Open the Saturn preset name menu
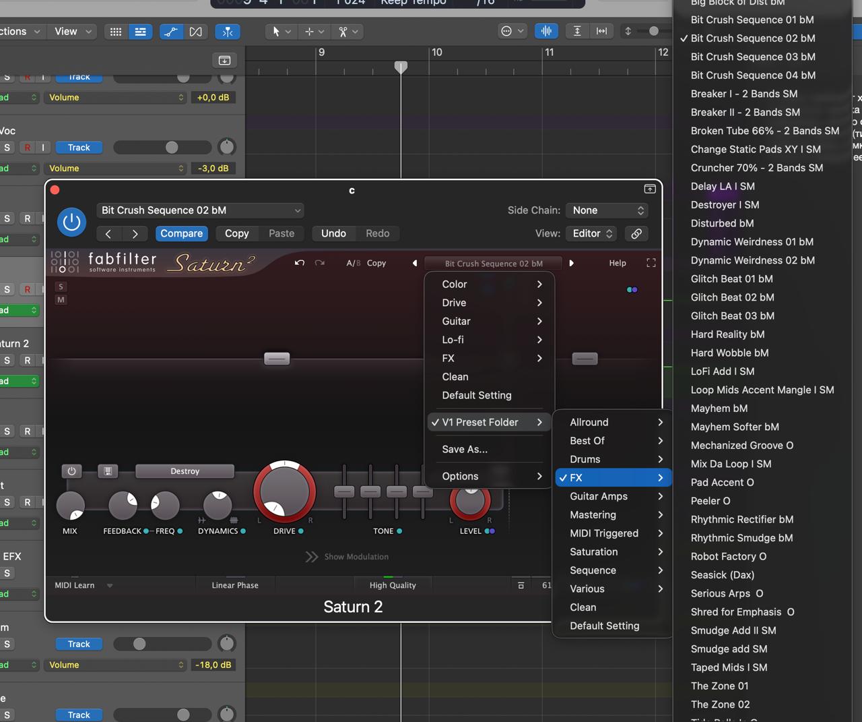The width and height of the screenshot is (862, 722). (x=494, y=264)
